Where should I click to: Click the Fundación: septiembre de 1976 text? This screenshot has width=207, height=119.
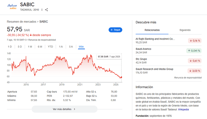[154, 116]
